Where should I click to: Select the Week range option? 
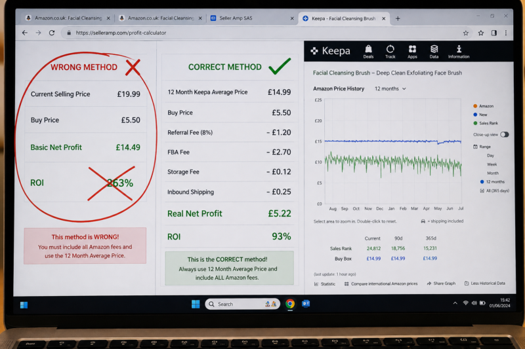pyautogui.click(x=492, y=164)
